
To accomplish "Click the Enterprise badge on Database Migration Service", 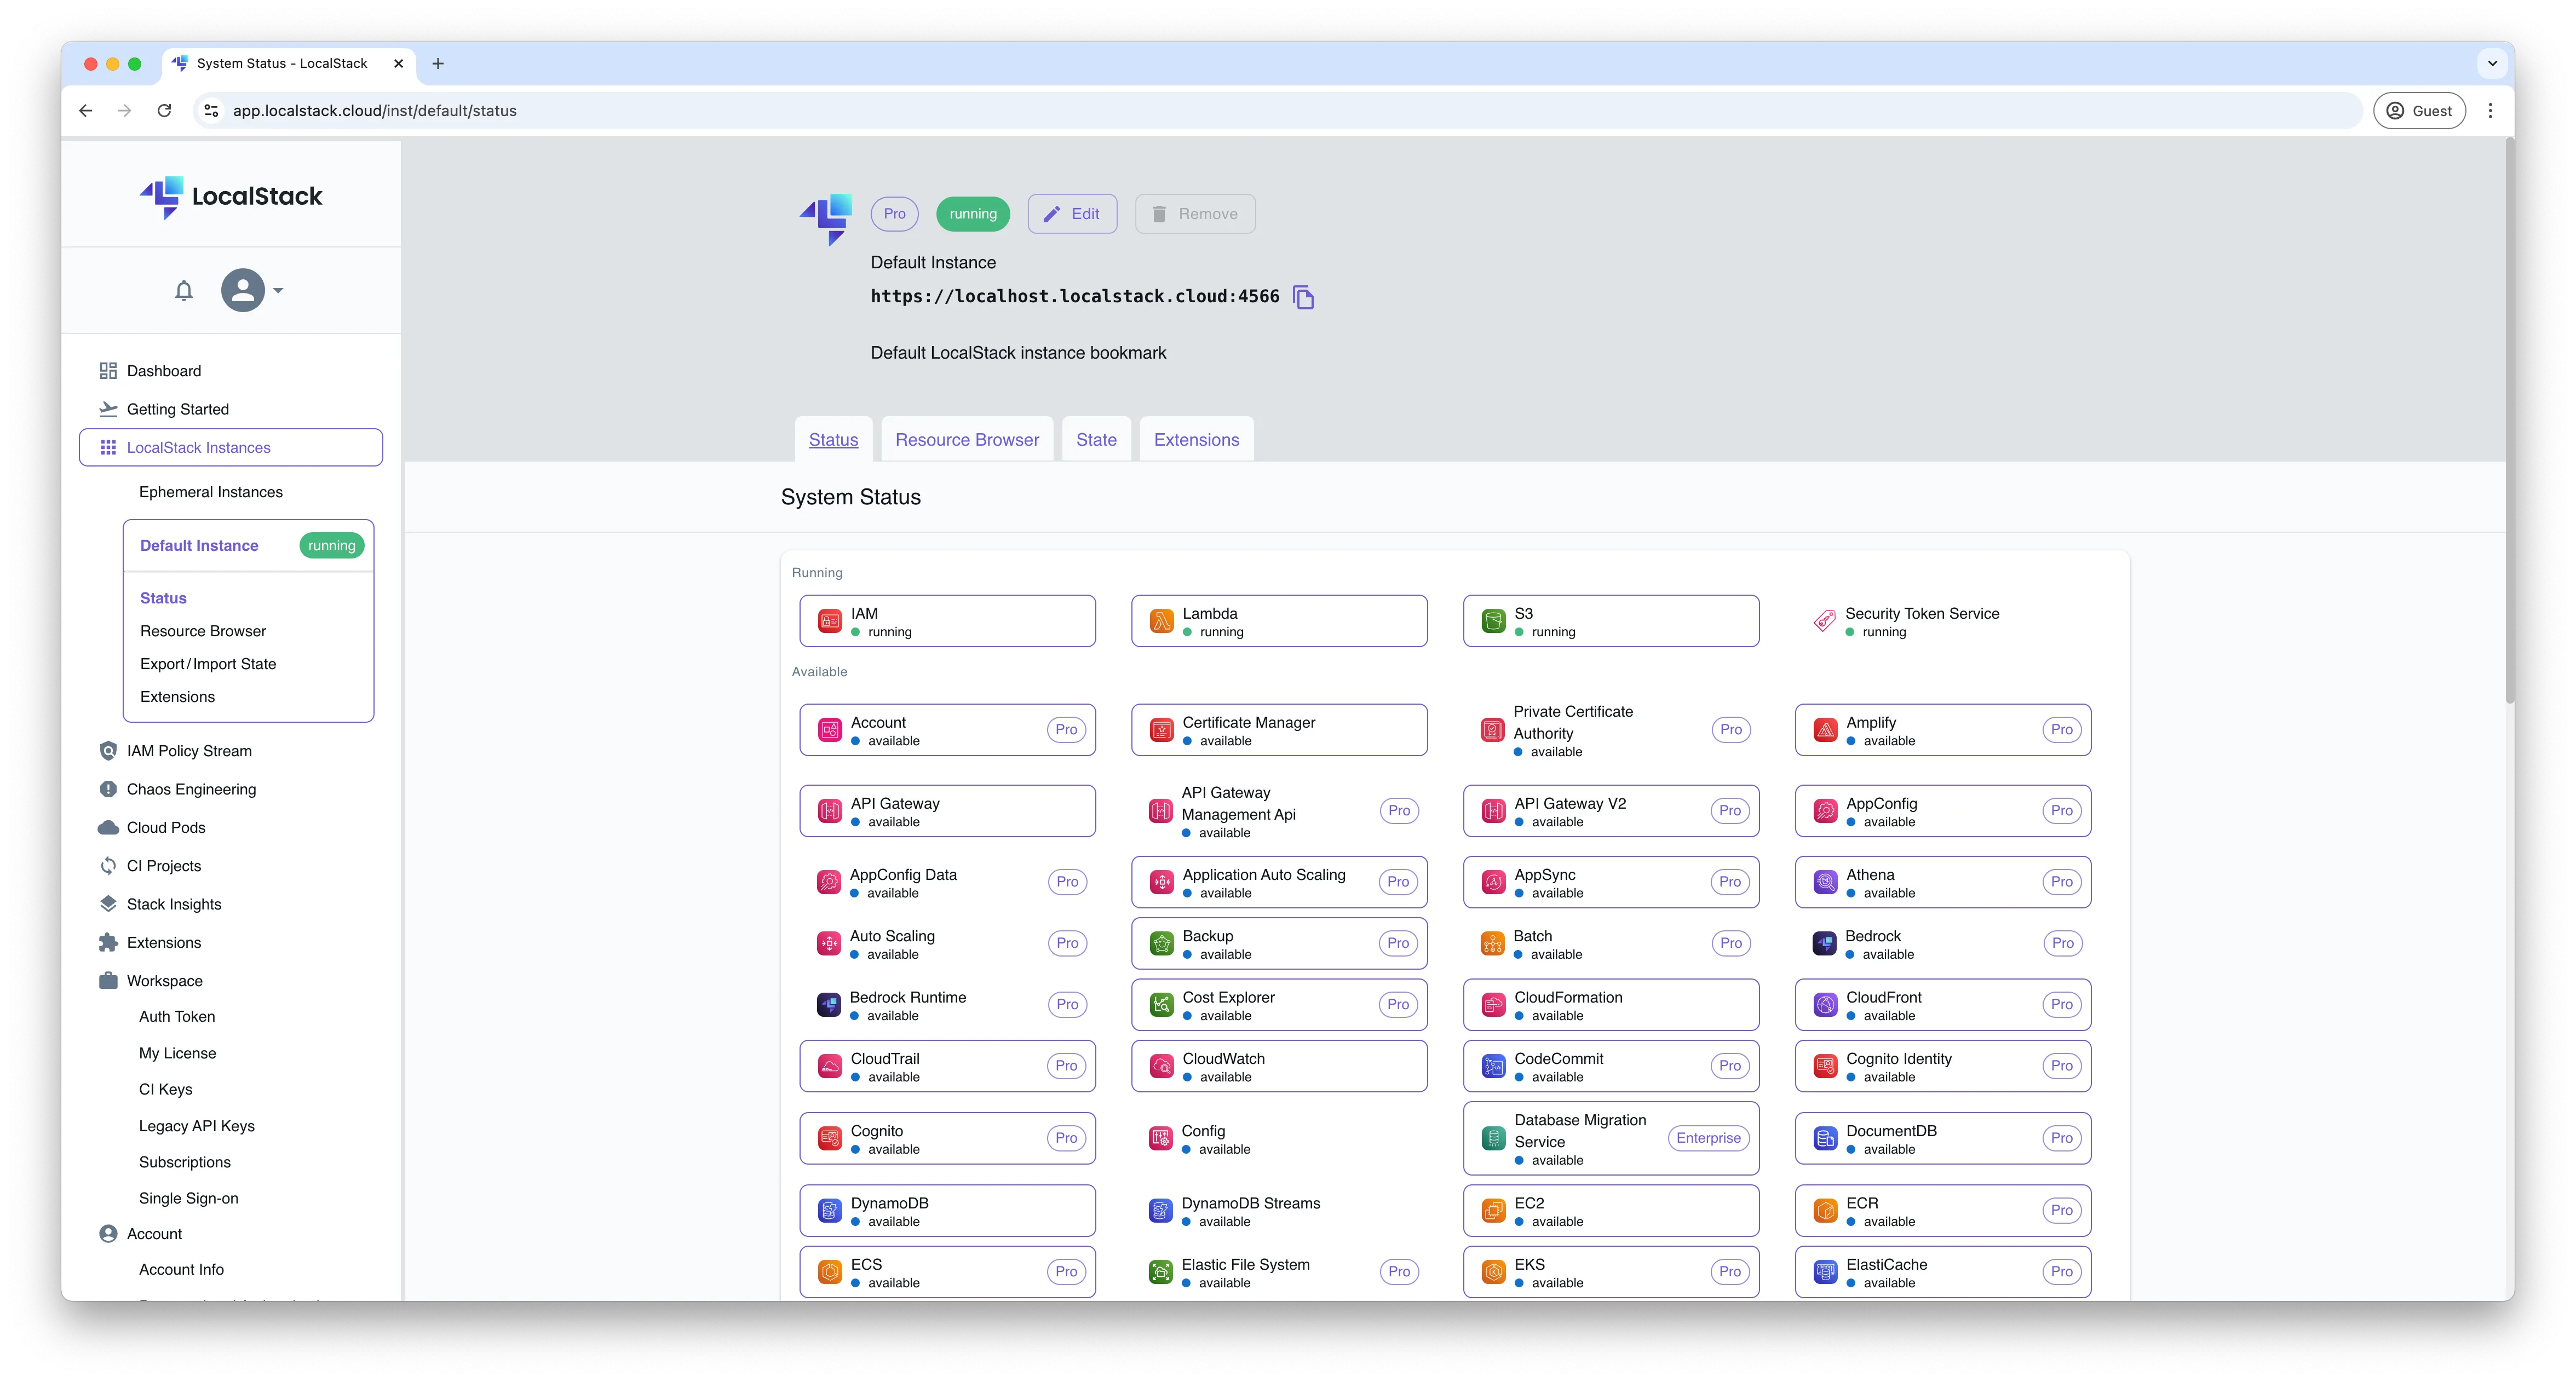I will 1708,1138.
